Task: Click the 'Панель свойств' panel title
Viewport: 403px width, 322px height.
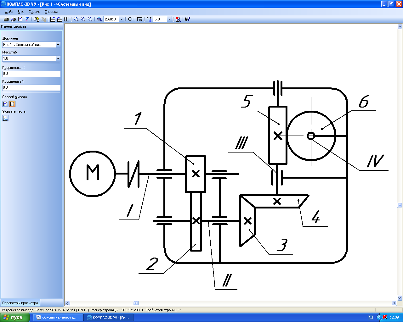Action: [14, 26]
